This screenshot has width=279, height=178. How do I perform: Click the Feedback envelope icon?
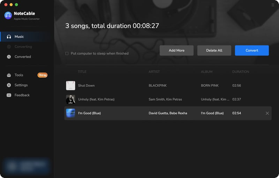coord(9,95)
